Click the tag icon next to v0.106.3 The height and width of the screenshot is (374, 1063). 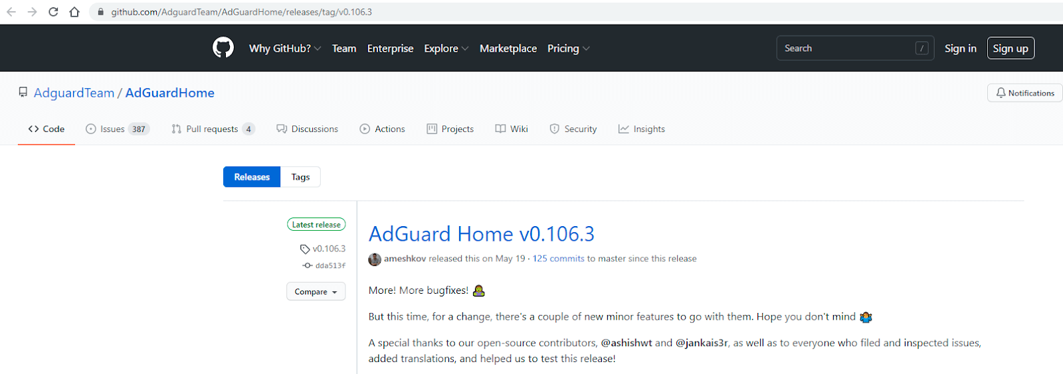[x=305, y=249]
